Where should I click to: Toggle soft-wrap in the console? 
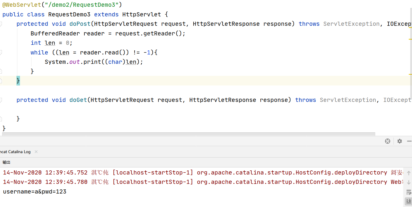pos(408,192)
